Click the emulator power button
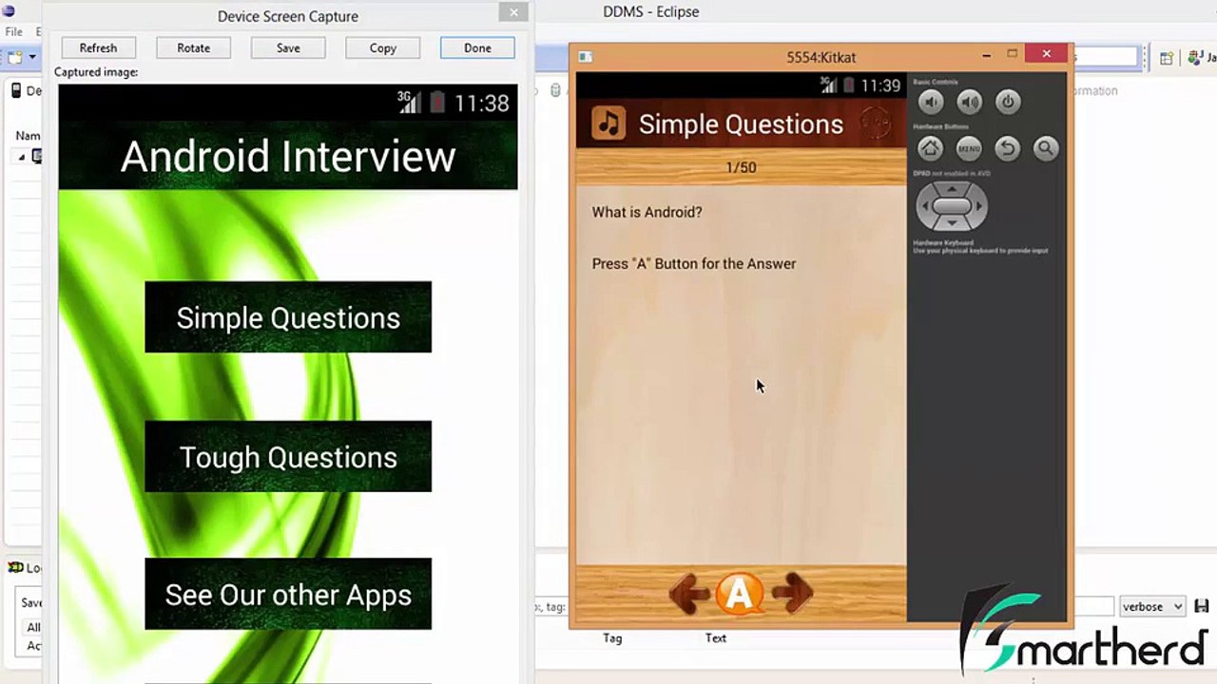 pyautogui.click(x=1008, y=103)
